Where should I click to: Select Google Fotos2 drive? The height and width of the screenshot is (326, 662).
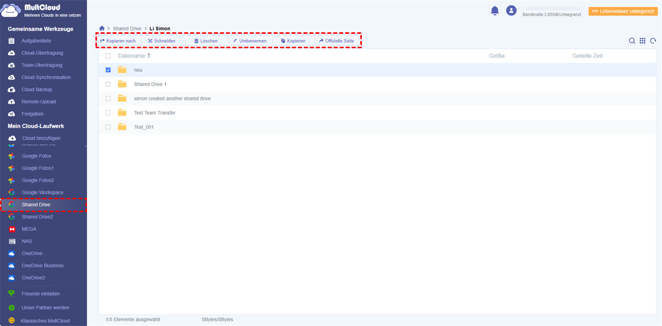tap(38, 180)
